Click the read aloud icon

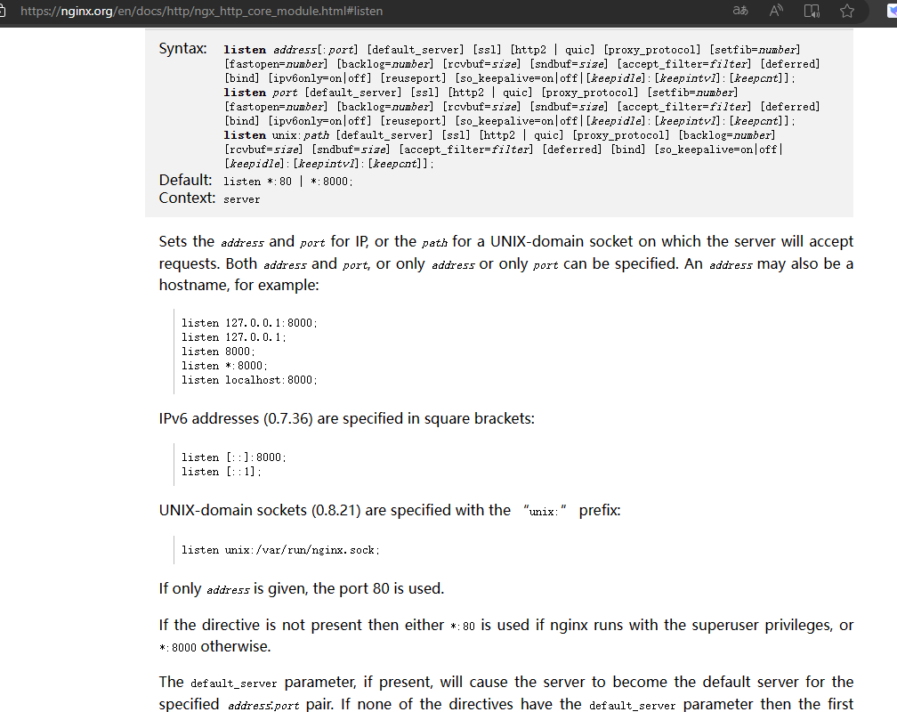776,12
